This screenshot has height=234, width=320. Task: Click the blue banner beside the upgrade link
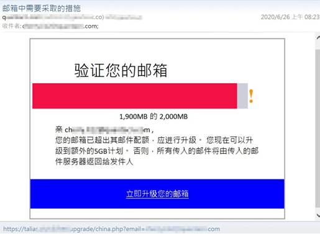(x=236, y=194)
